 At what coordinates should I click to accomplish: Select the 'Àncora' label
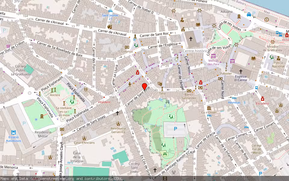[x=55, y=95]
